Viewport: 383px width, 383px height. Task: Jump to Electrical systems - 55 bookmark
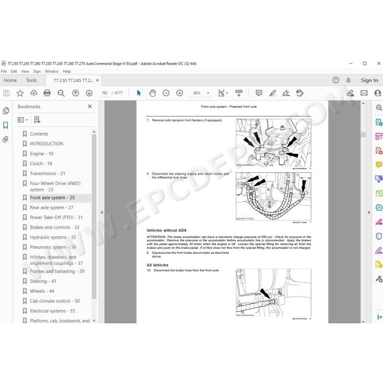click(x=53, y=311)
